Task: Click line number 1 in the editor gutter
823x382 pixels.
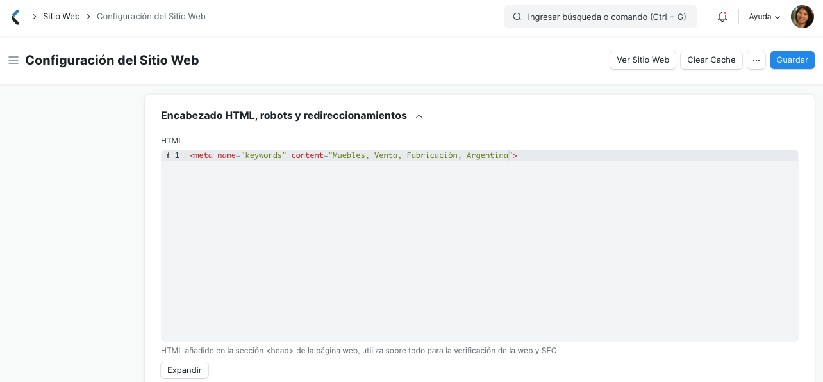Action: pyautogui.click(x=177, y=155)
